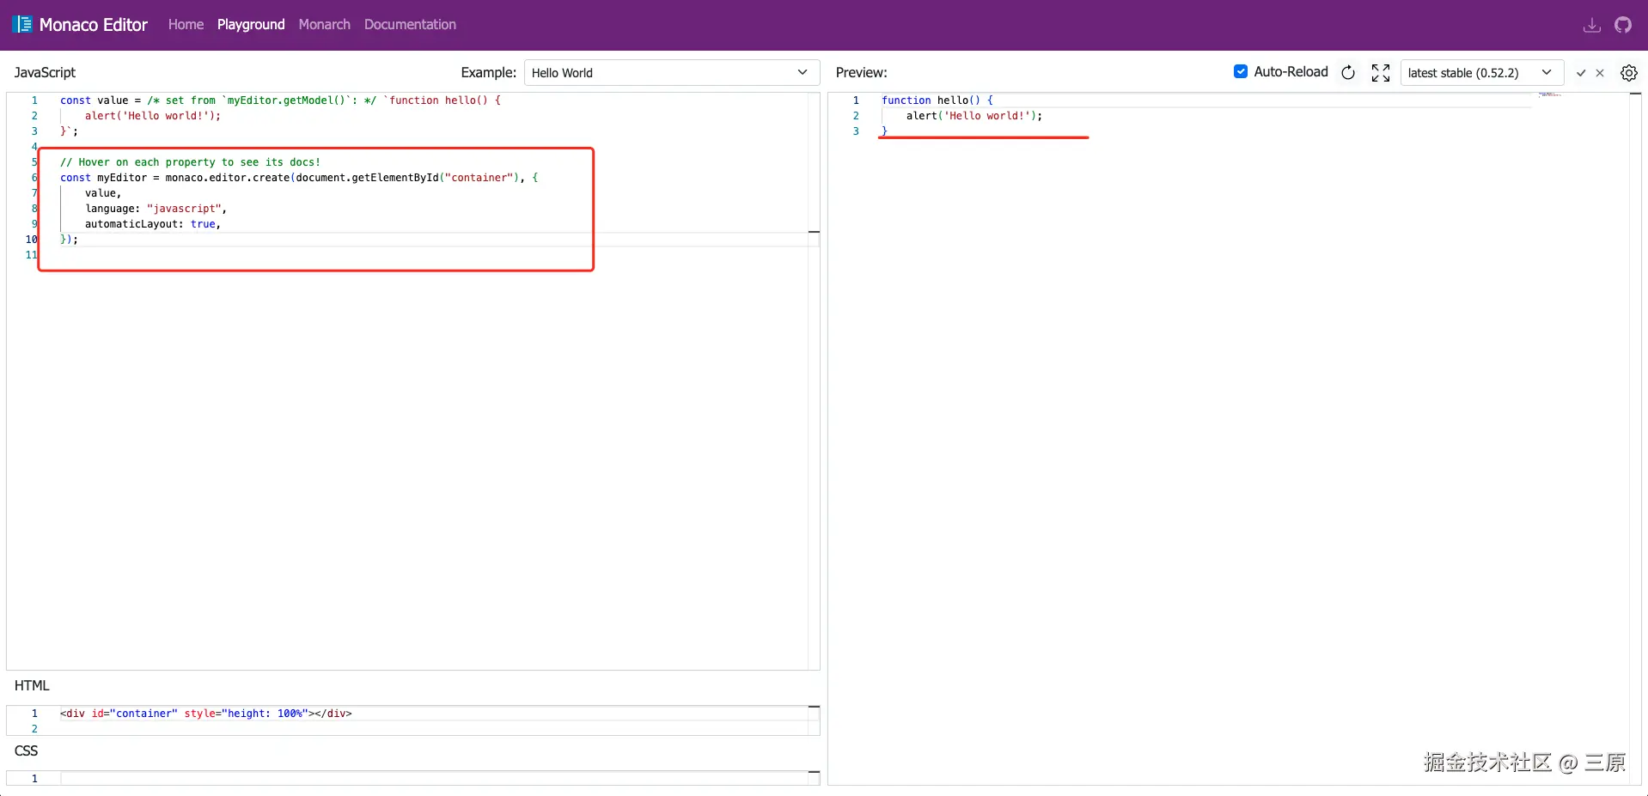Image resolution: width=1648 pixels, height=796 pixels.
Task: Click line number 2 in the HTML editor
Action: click(34, 729)
